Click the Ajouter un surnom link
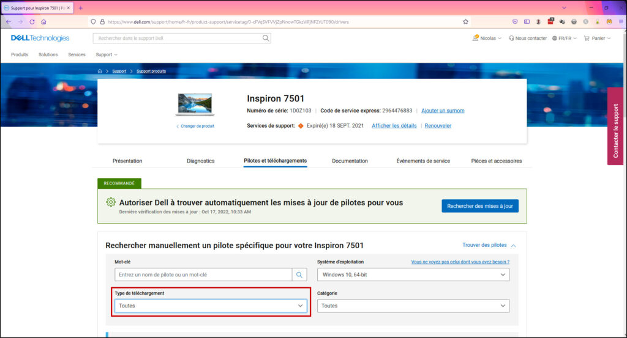This screenshot has width=627, height=338. tap(443, 111)
